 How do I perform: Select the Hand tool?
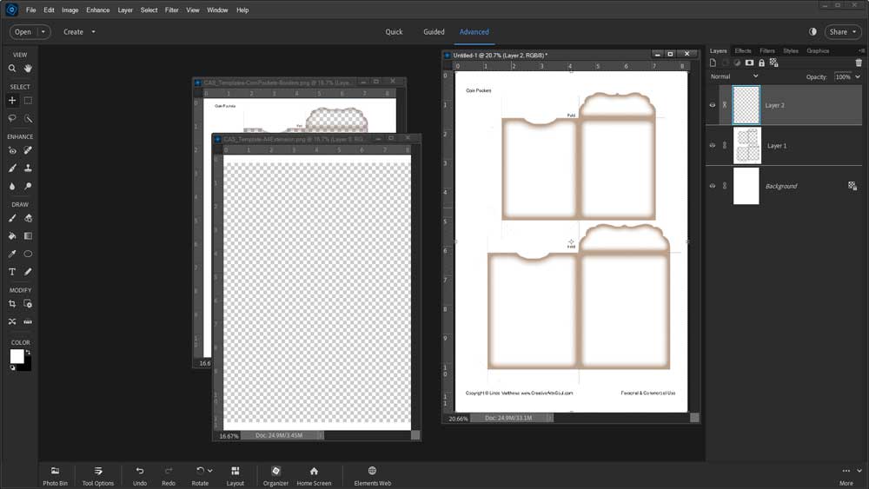click(x=28, y=69)
